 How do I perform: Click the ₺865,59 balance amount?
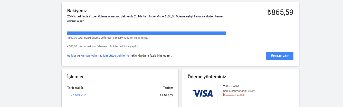click(x=280, y=12)
